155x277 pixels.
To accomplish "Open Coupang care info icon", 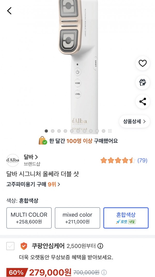I will click(100, 246).
